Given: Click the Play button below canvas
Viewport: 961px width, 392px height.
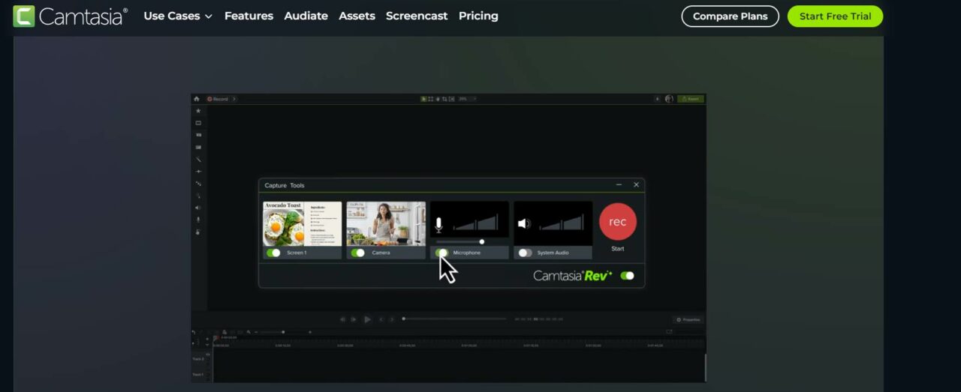Looking at the screenshot, I should [x=367, y=319].
